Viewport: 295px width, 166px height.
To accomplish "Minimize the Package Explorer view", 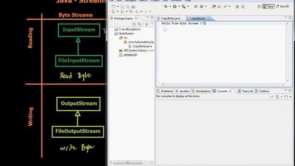I will [x=147, y=18].
